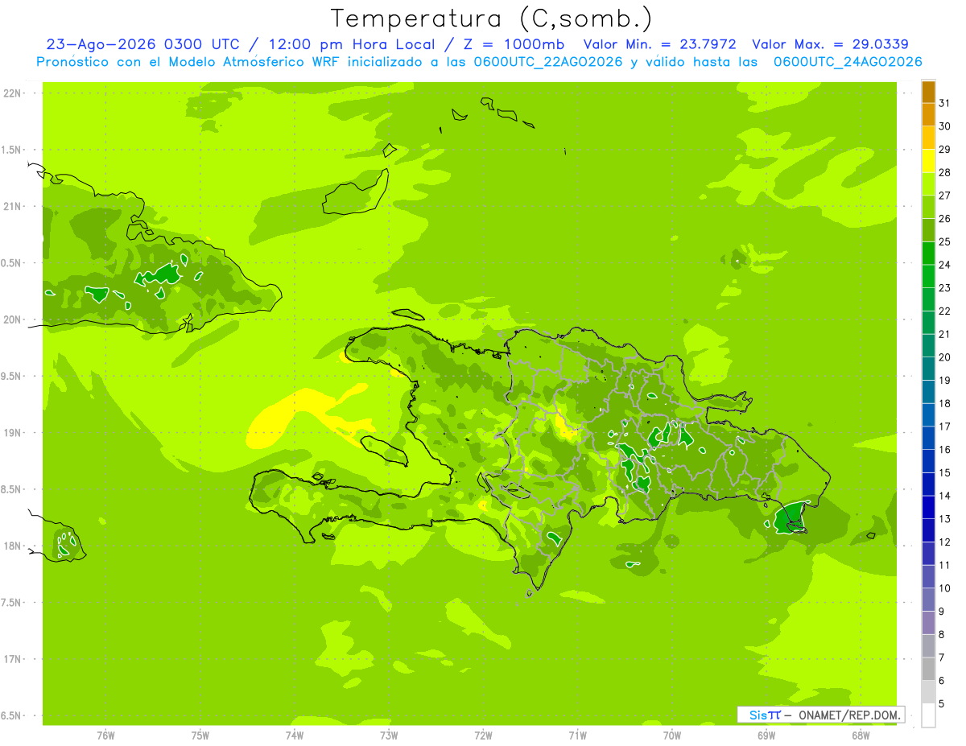The image size is (966, 746).
Task: Click the latitude axis label 17N
Action: [14, 659]
